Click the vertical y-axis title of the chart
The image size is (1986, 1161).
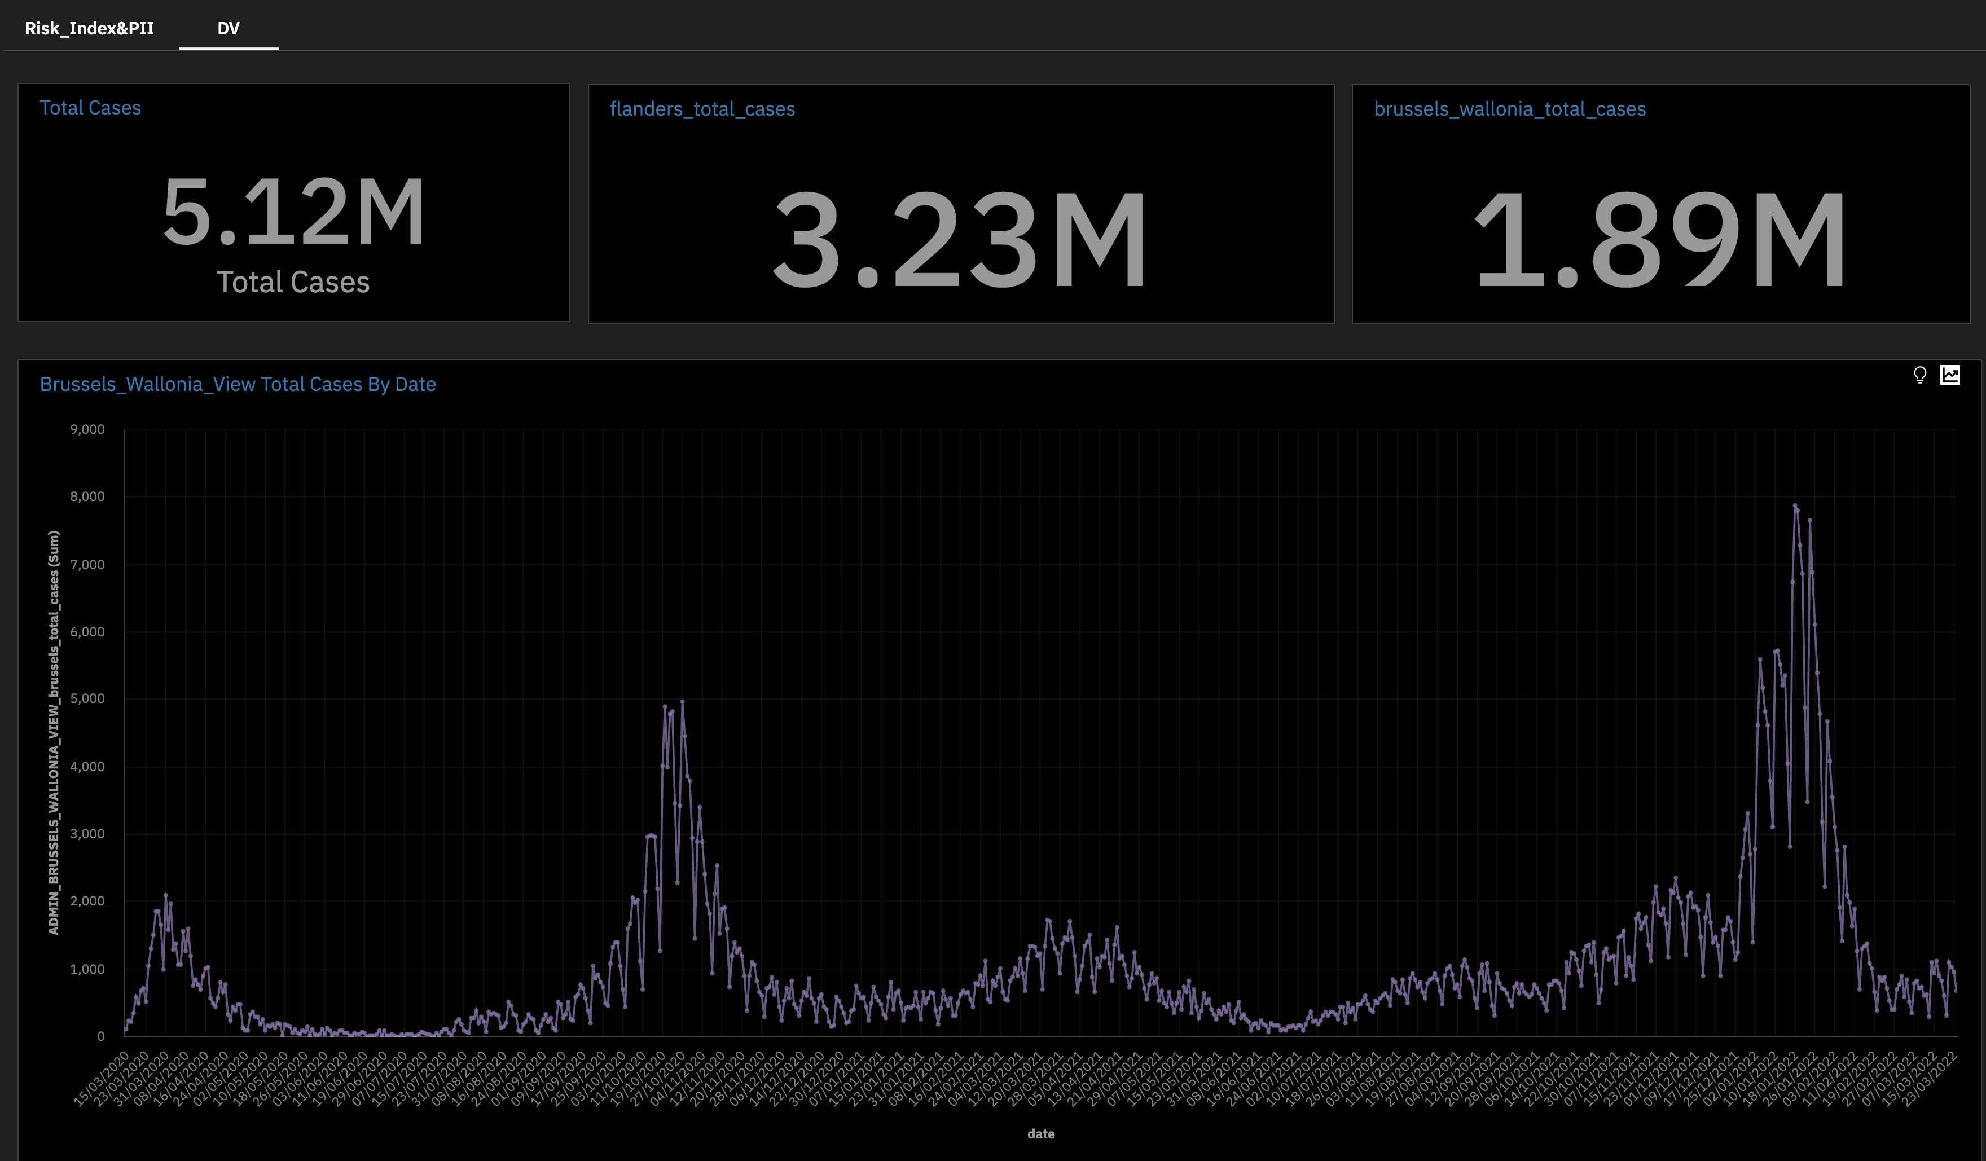[54, 732]
